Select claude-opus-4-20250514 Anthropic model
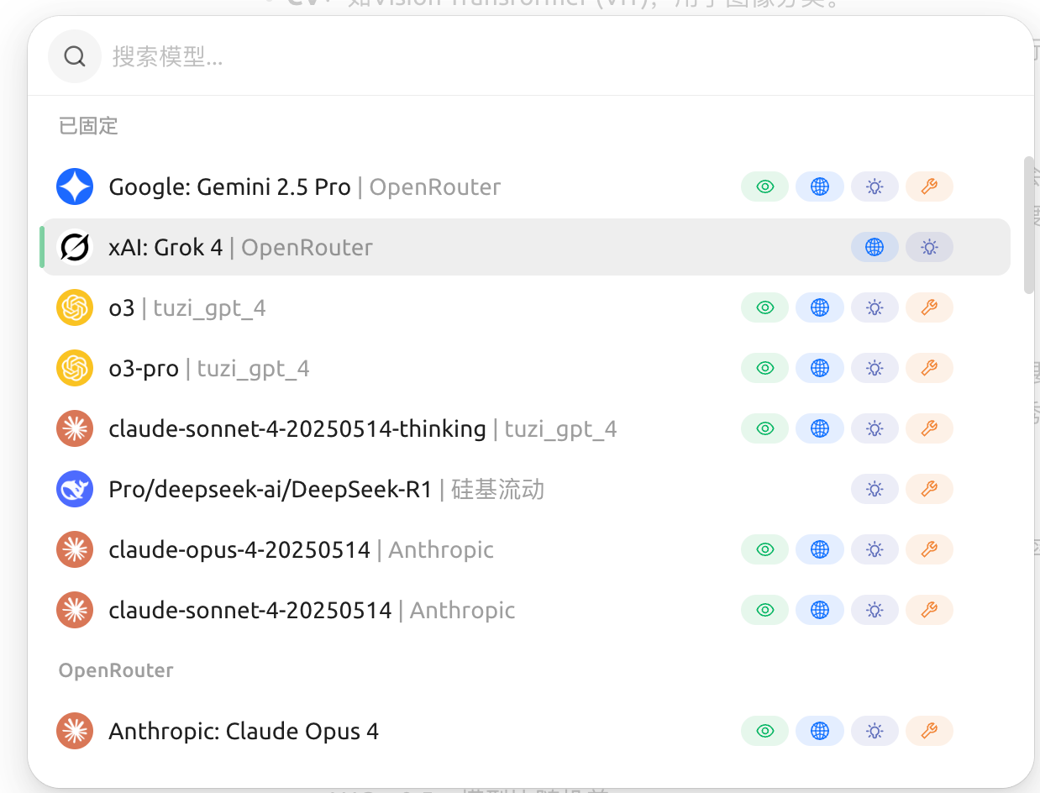Viewport: 1040px width, 793px height. 525,549
